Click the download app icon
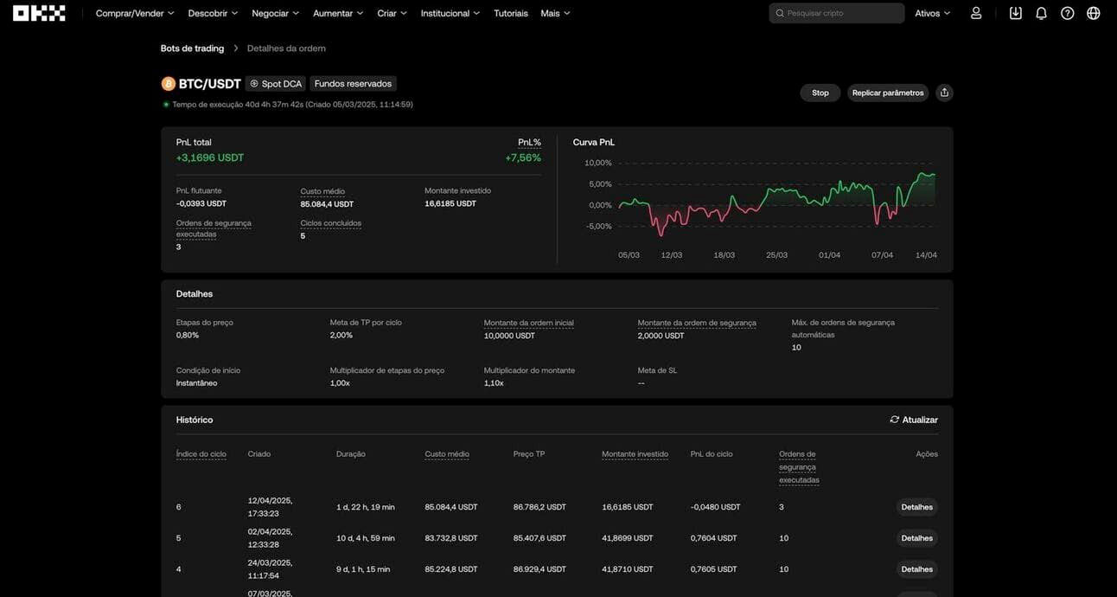 tap(1016, 13)
